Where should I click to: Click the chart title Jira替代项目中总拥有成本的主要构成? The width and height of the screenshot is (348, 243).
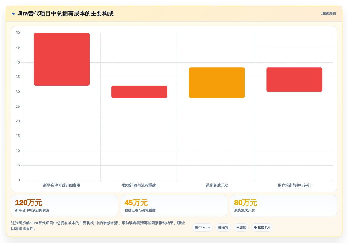[x=66, y=14]
